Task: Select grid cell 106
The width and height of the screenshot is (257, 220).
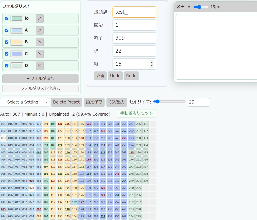Action: click(x=53, y=124)
